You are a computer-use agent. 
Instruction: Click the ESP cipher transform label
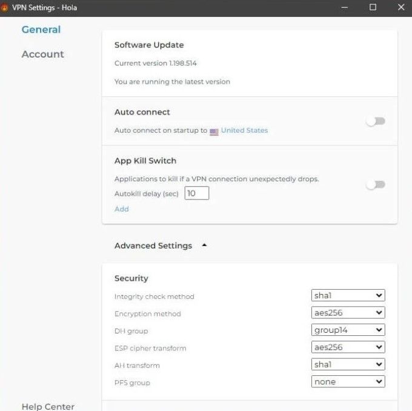(x=150, y=349)
